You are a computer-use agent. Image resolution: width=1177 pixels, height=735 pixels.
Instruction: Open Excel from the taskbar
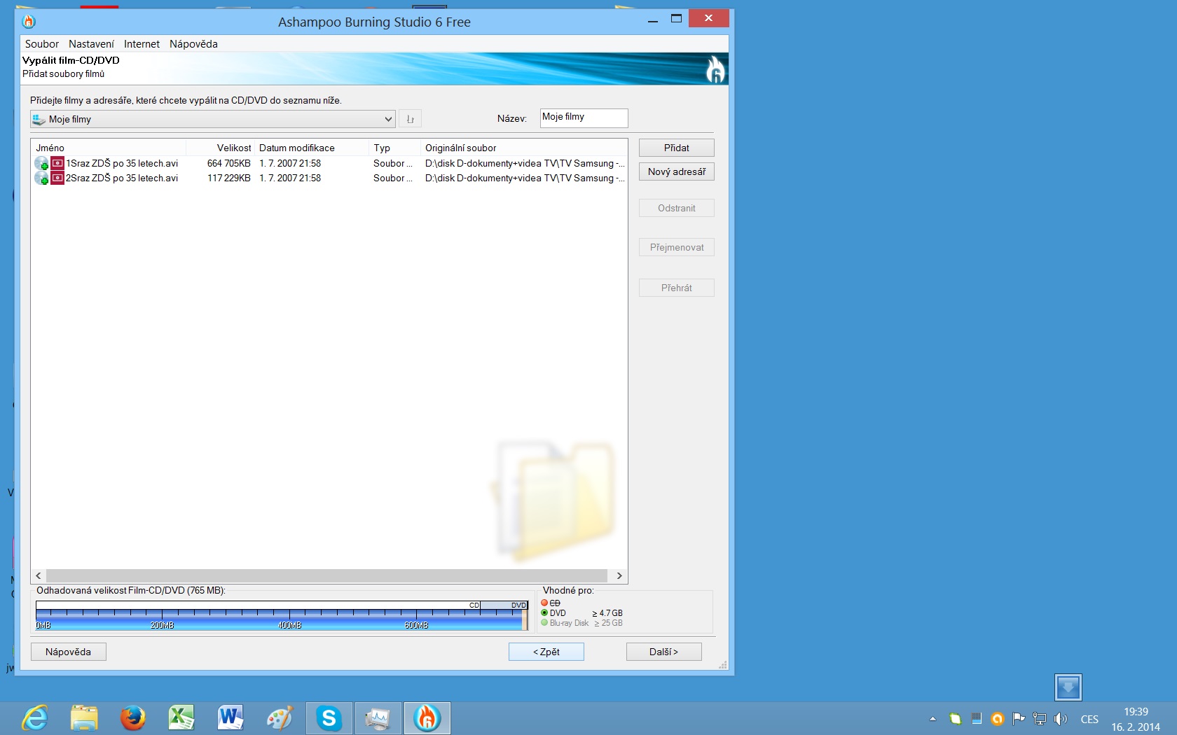point(181,718)
